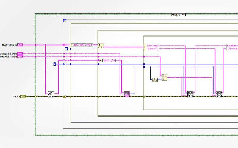Select the blue numeric constant 0
Screen dimensions: 238x148
[54, 64]
